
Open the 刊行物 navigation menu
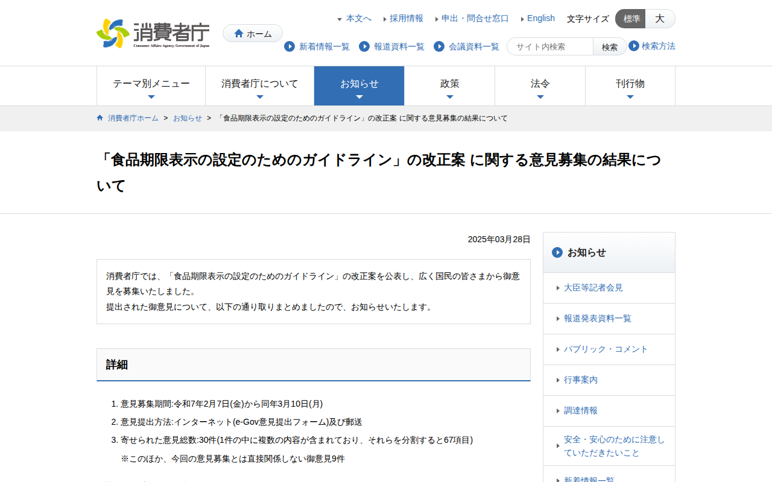point(630,86)
